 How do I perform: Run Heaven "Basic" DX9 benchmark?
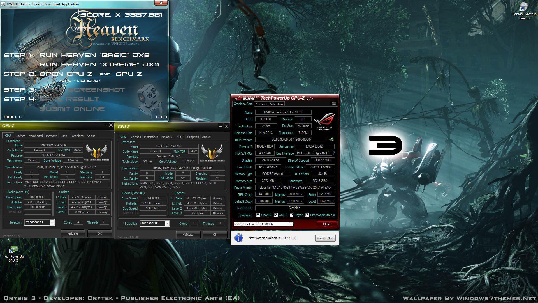pos(94,55)
